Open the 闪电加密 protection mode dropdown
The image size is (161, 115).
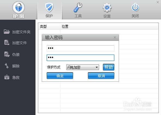coord(83,67)
